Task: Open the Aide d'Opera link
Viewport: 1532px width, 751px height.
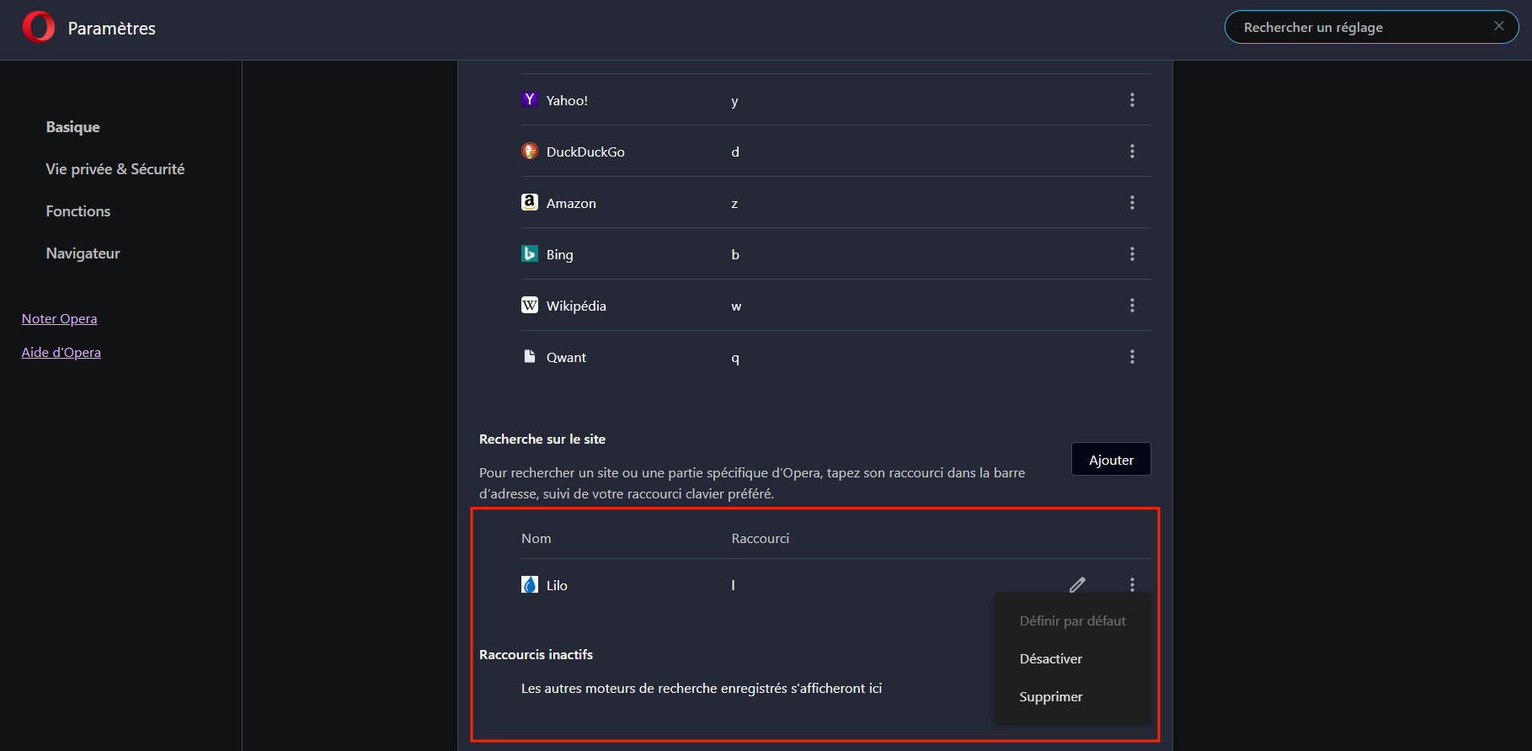Action: 61,353
